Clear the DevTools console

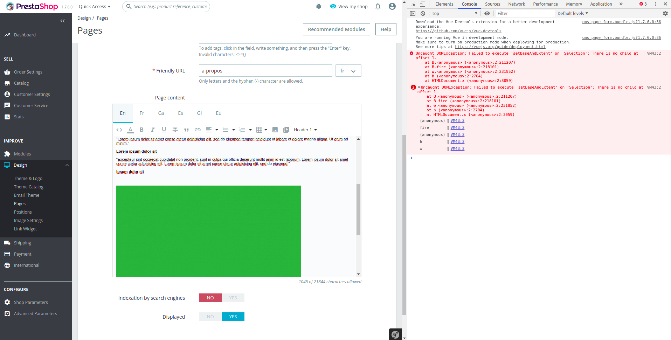click(423, 13)
